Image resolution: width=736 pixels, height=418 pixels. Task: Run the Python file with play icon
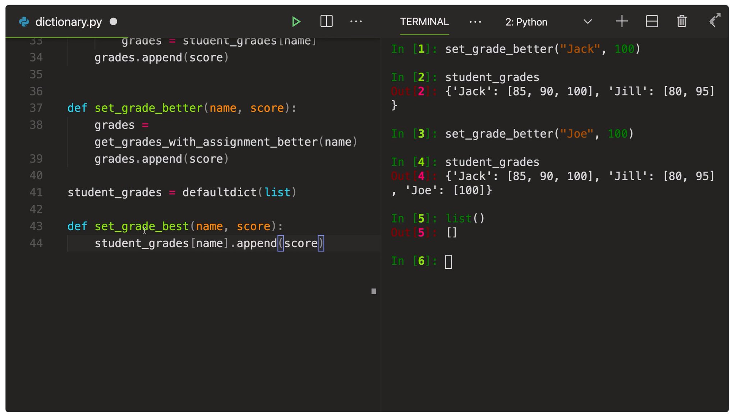tap(296, 22)
